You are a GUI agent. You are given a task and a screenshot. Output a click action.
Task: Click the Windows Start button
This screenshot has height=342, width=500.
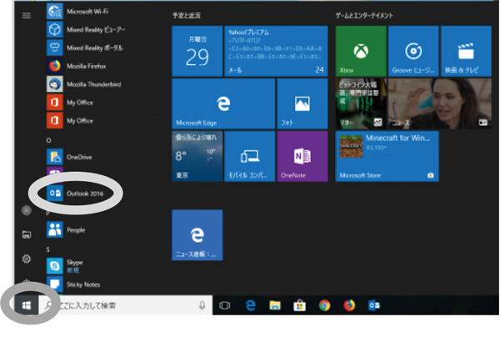click(x=27, y=305)
